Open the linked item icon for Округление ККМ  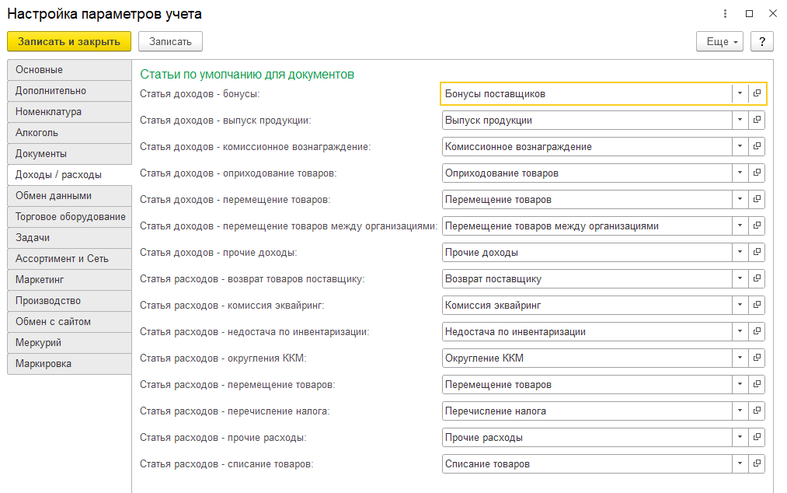click(757, 358)
